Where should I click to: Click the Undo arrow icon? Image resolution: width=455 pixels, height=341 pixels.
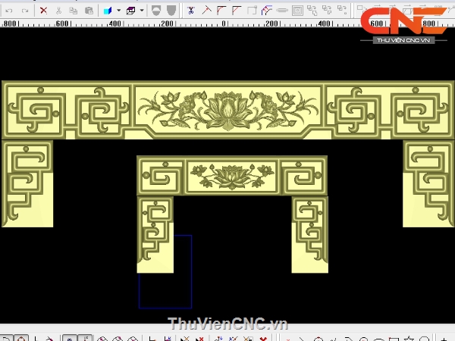pos(8,11)
